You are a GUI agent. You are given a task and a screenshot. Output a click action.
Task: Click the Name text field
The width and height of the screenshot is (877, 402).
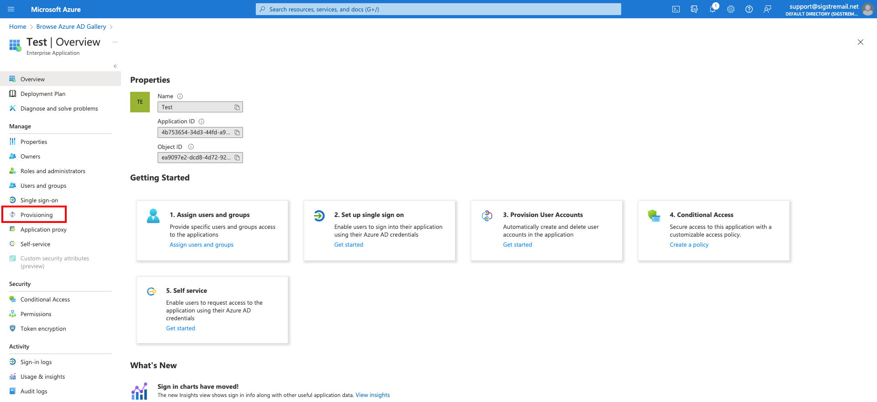tap(200, 107)
